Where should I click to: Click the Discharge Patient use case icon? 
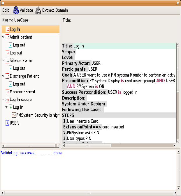(x=7, y=76)
